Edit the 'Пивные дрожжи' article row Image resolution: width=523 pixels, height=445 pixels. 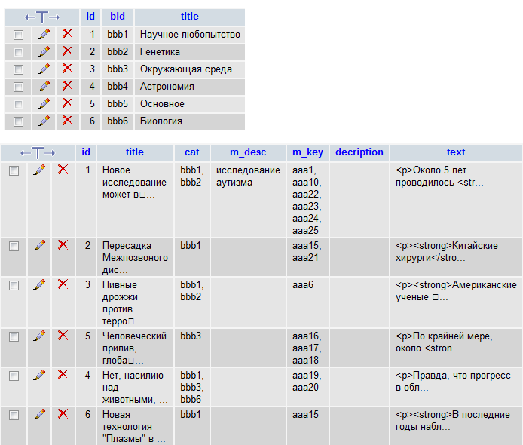(x=39, y=285)
